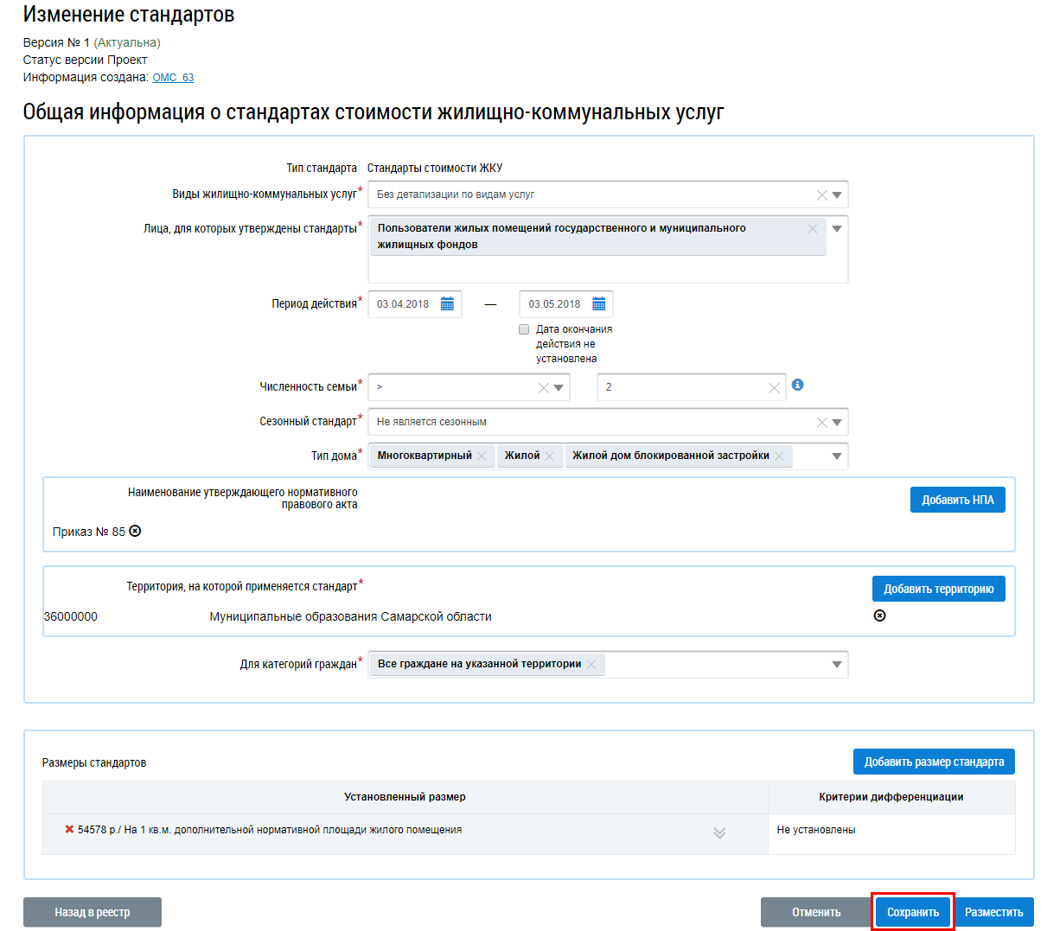Cancel changes with 'Отменить' button

816,912
